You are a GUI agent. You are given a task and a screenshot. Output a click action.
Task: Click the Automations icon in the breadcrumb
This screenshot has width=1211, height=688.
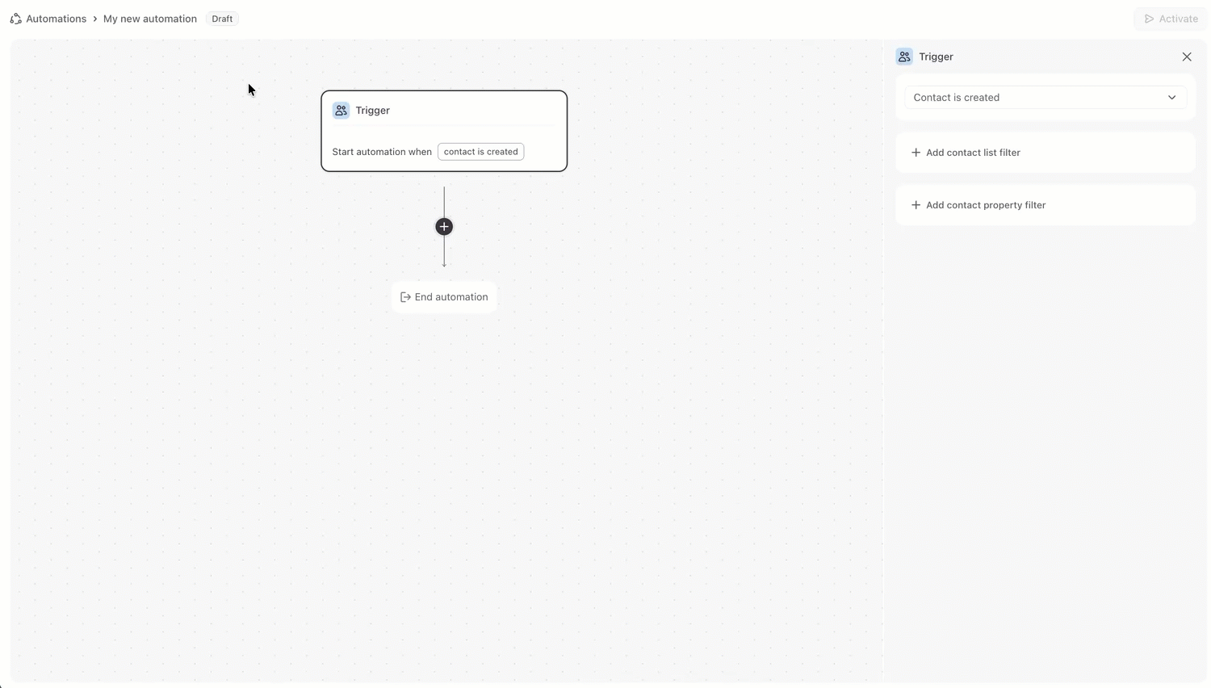tap(15, 19)
